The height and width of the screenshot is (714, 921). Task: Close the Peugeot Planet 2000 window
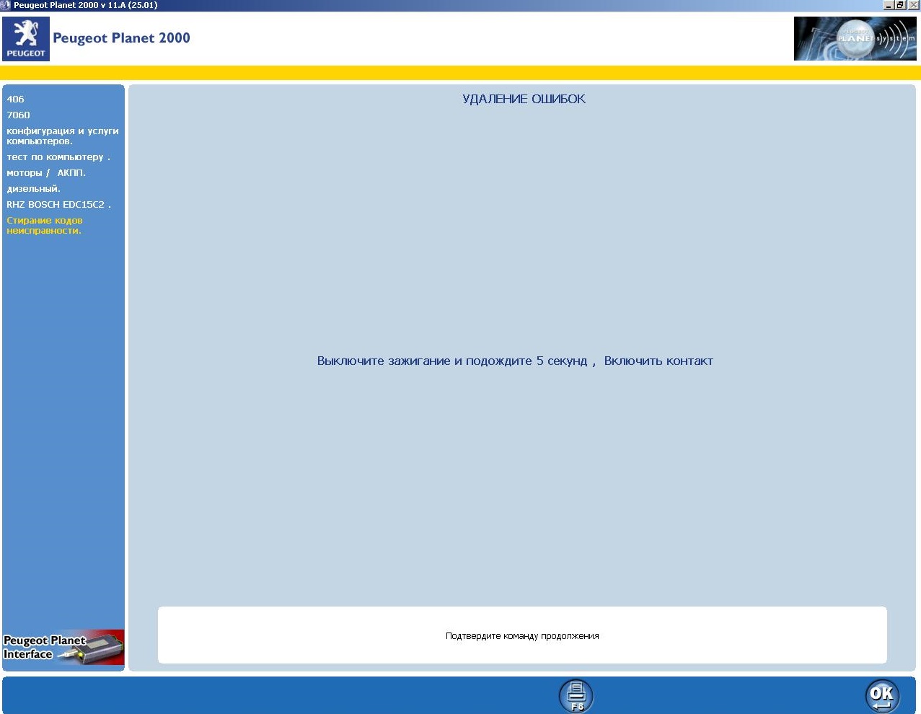[913, 5]
